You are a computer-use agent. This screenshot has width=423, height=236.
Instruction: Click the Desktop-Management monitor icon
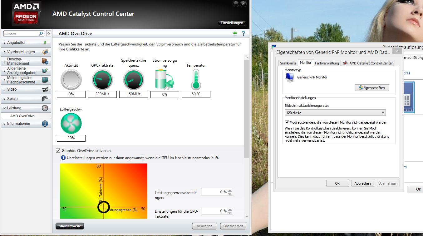click(45, 61)
